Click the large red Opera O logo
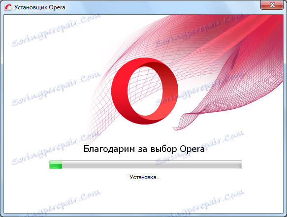Screen dimensions: 287x217 pyautogui.click(x=145, y=91)
